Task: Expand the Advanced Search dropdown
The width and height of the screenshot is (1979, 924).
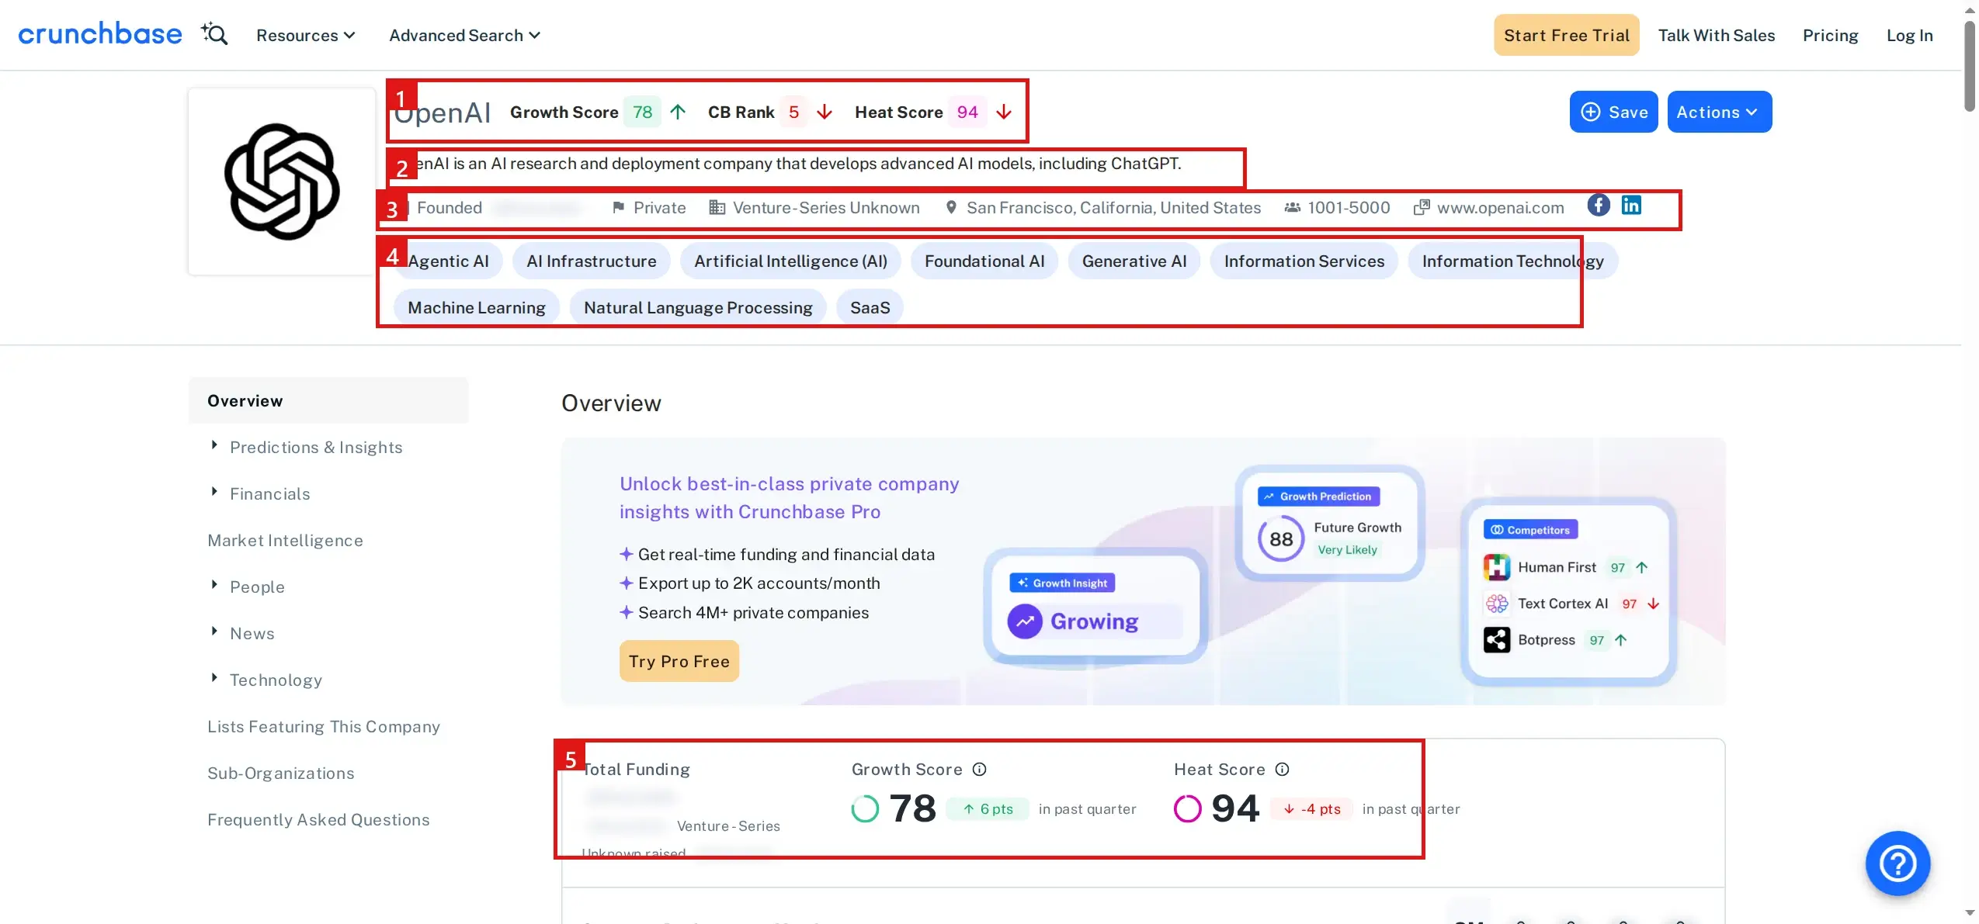Action: (x=464, y=36)
